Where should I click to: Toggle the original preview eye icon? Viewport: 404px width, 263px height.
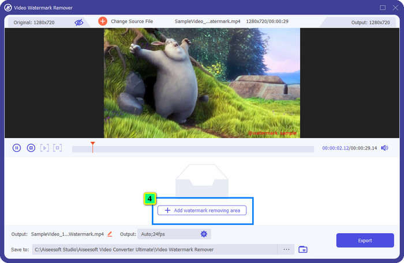(79, 22)
